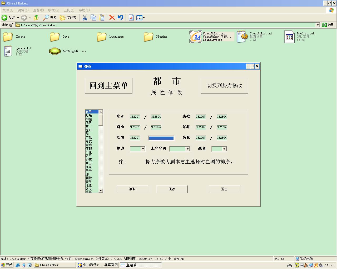
Task: Open the 收藏 menu
Action: pos(53,10)
